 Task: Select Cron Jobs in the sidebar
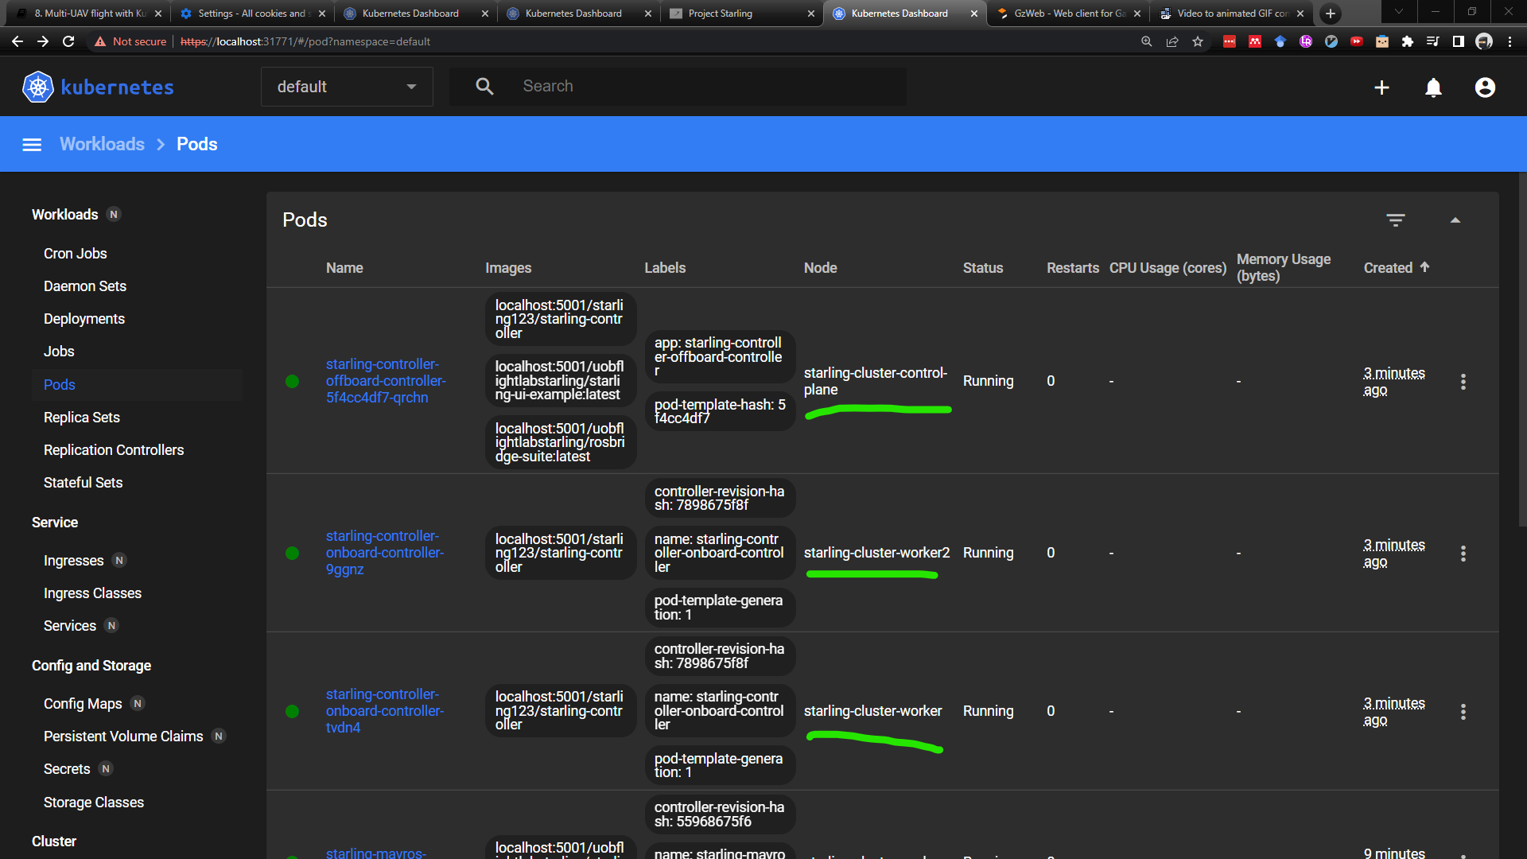pyautogui.click(x=76, y=254)
